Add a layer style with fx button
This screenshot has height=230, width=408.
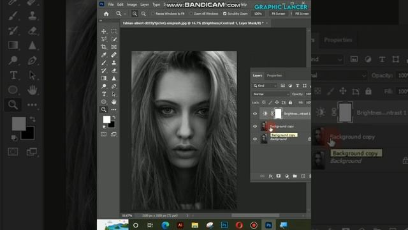point(270,176)
